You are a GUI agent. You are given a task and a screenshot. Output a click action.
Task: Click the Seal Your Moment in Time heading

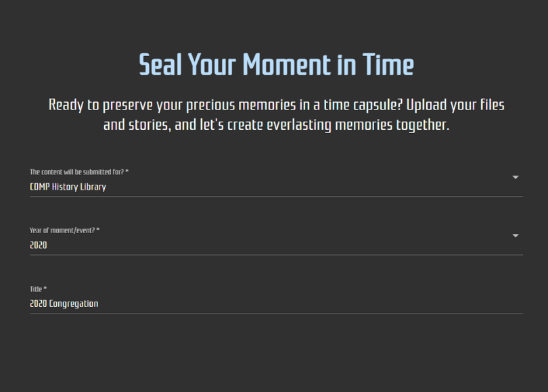point(276,65)
